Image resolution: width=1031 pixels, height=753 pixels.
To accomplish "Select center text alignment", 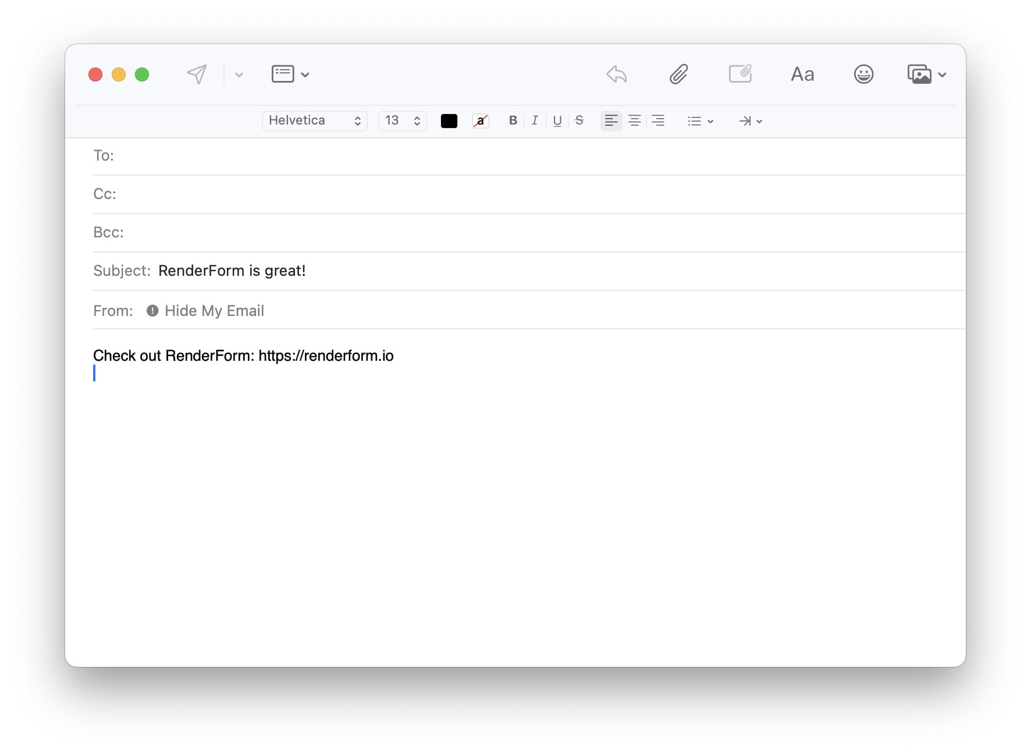I will point(634,120).
